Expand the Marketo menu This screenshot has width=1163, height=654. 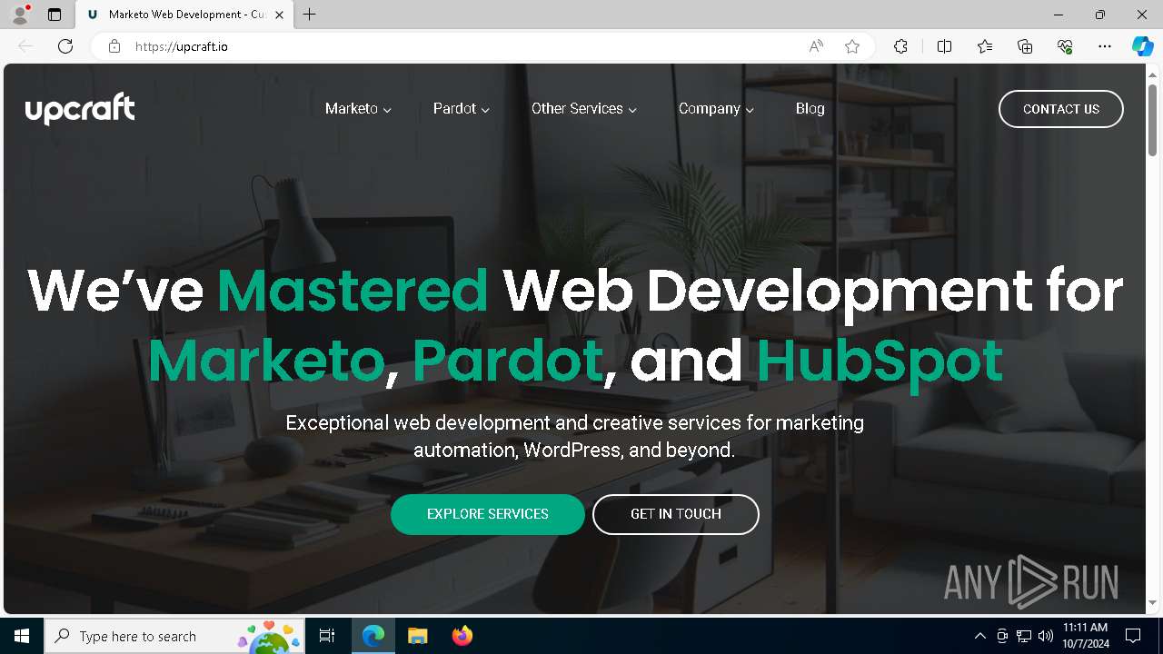358,108
